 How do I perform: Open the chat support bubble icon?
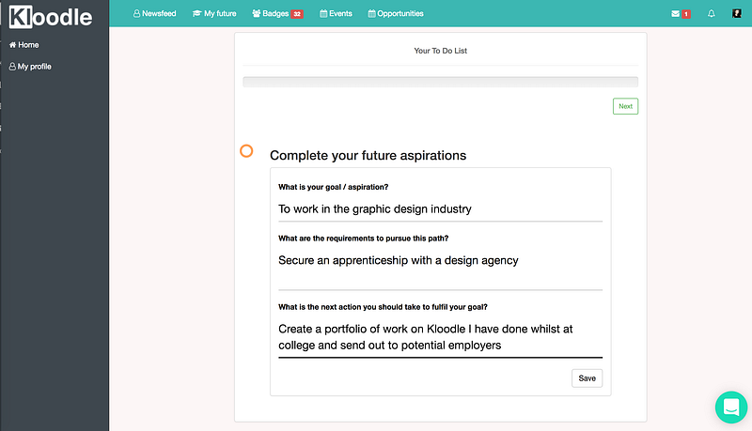tap(730, 408)
